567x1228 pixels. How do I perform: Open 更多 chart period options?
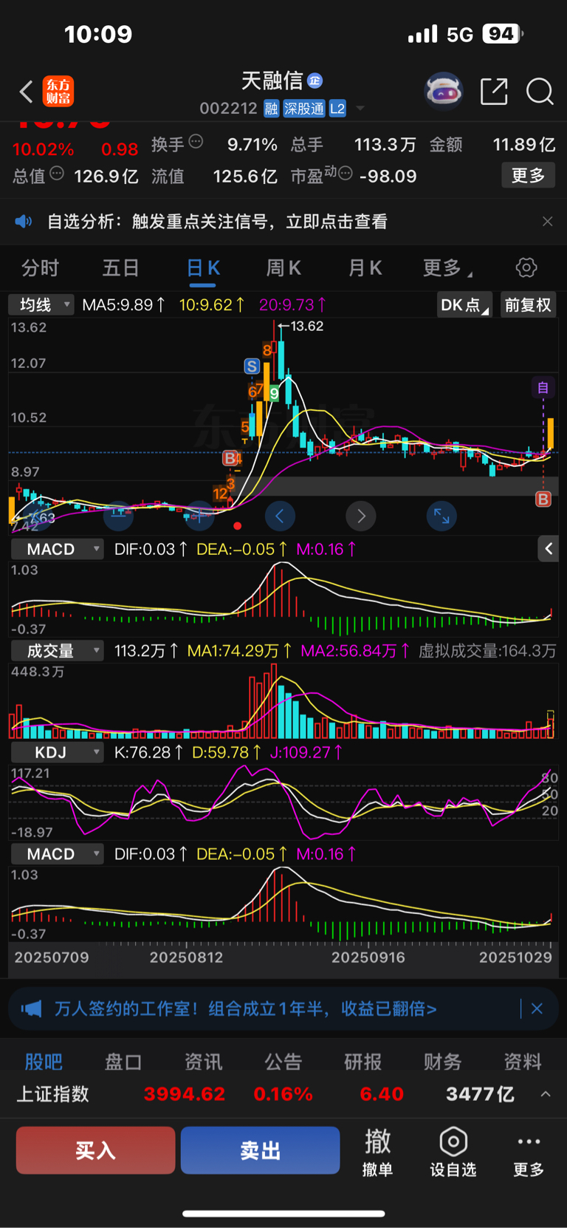(x=447, y=267)
